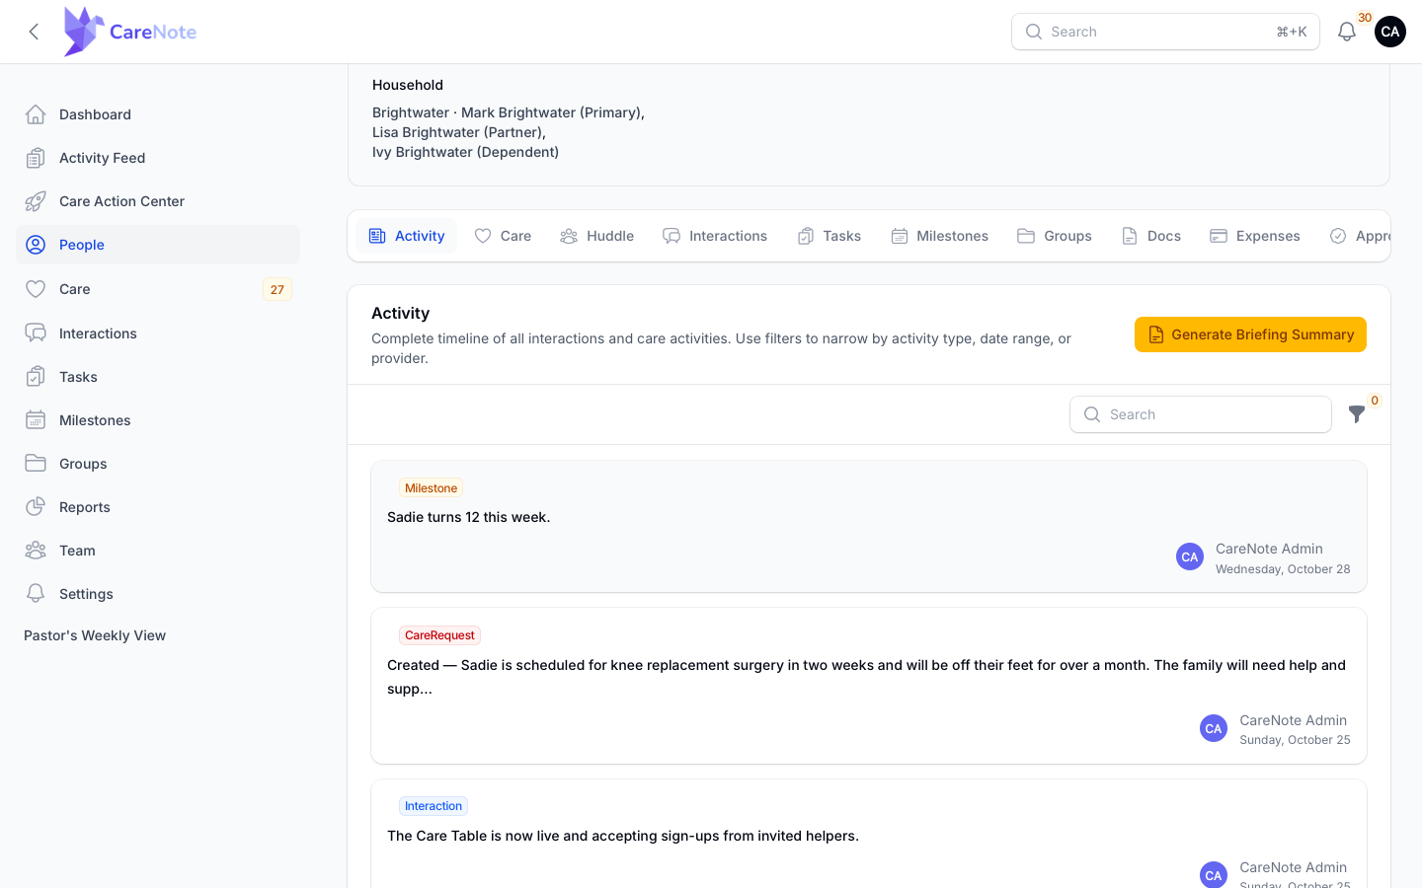Open the knee replacement CareRequest card
The height and width of the screenshot is (888, 1422).
[869, 686]
